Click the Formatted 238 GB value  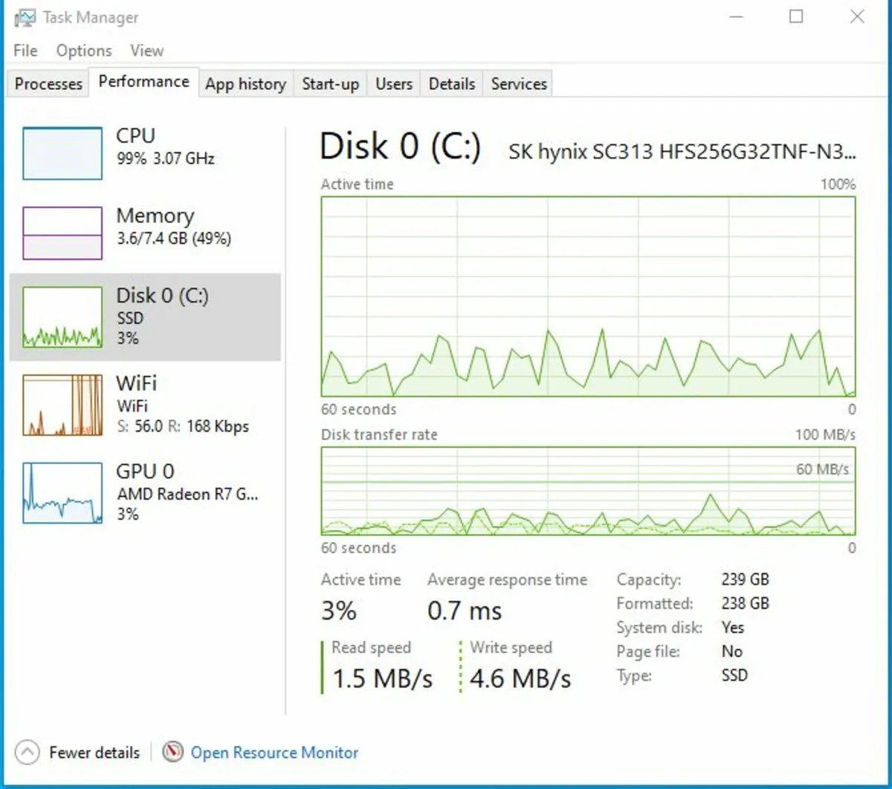pyautogui.click(x=745, y=603)
